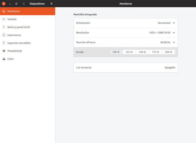
Task: Close the settings window
Action: coord(4,4)
